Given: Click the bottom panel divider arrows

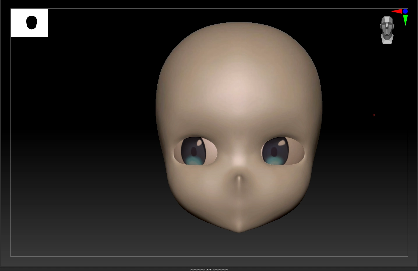Looking at the screenshot, I should pos(209,270).
